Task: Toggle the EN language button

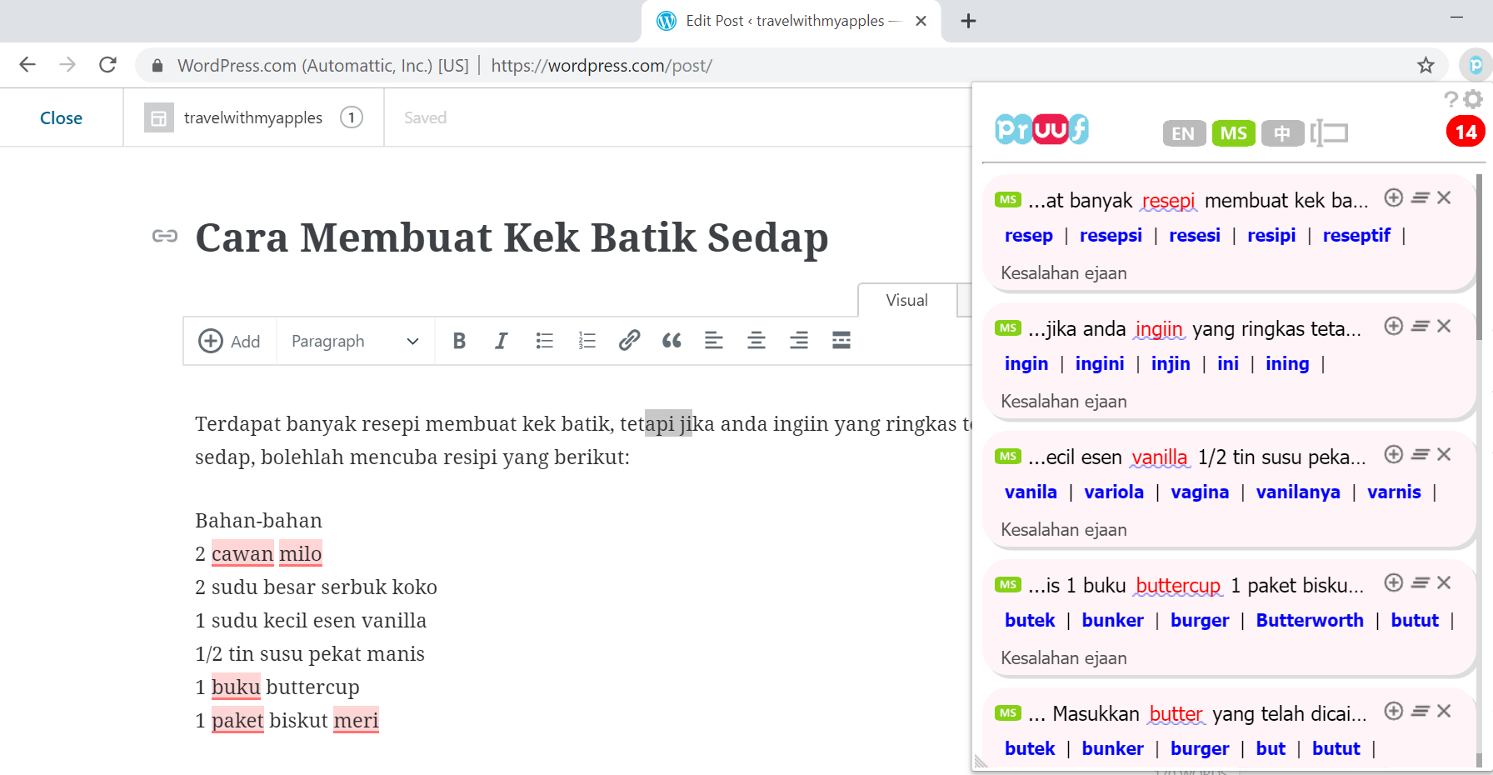Action: pyautogui.click(x=1184, y=133)
